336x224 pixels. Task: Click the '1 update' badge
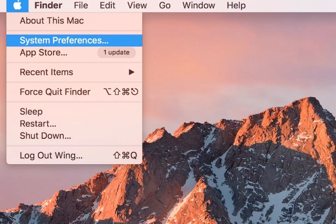click(116, 53)
